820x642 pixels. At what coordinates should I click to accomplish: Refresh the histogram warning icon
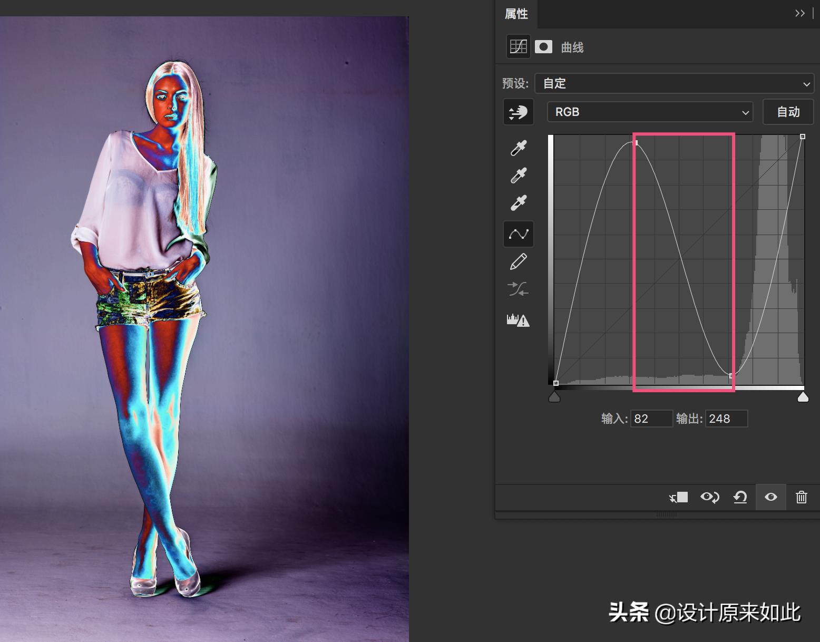[518, 320]
